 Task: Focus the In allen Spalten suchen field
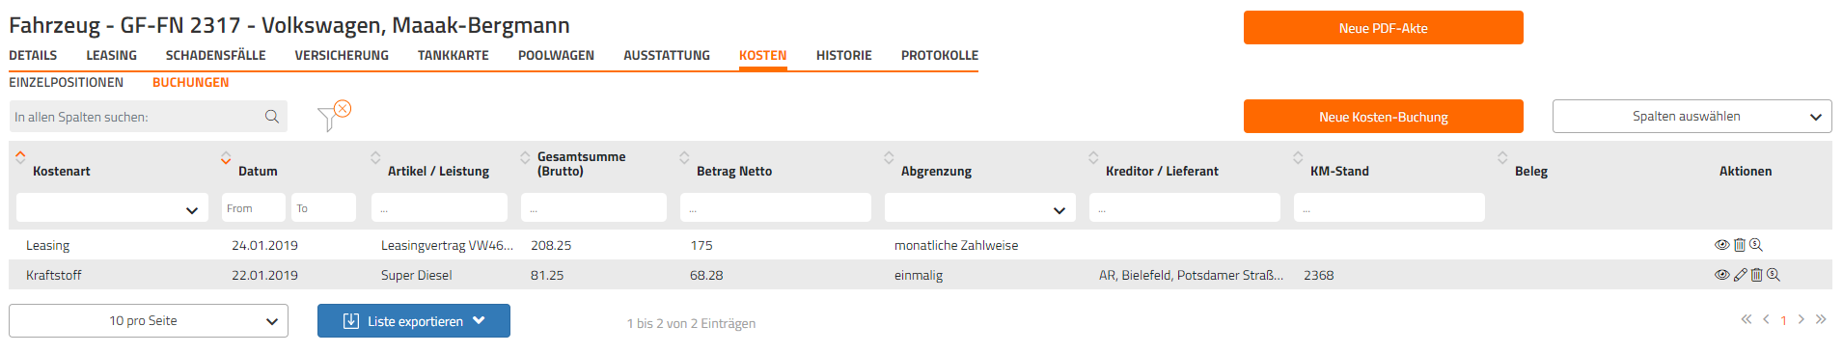(x=135, y=117)
